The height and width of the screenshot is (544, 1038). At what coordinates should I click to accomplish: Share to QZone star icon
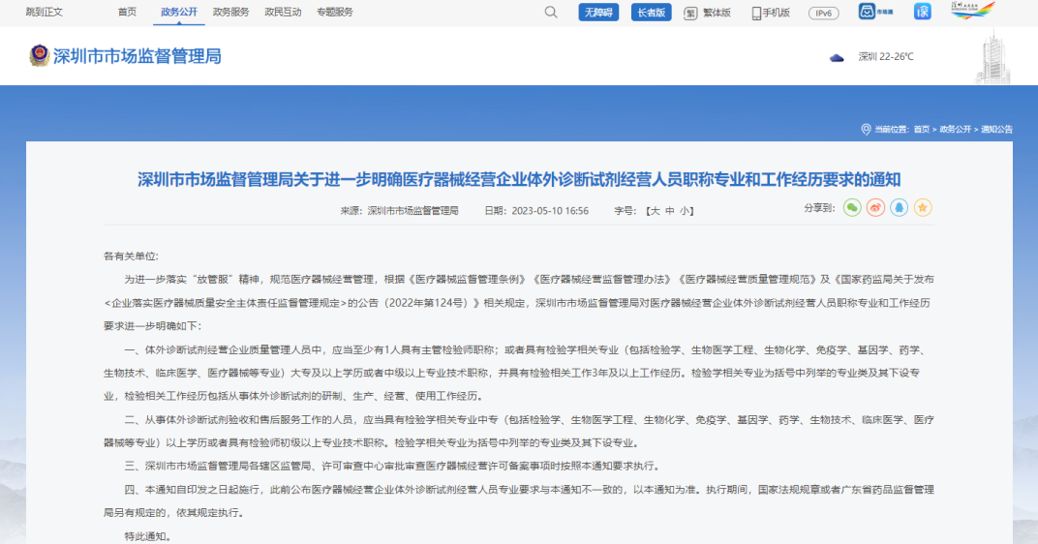[x=923, y=208]
